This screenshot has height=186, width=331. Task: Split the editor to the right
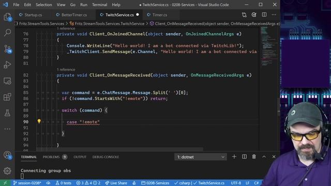pyautogui.click(x=264, y=15)
